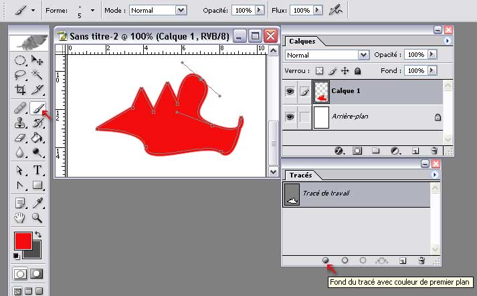This screenshot has width=477, height=296.
Task: Toggle lock image pixels
Action: (x=332, y=71)
